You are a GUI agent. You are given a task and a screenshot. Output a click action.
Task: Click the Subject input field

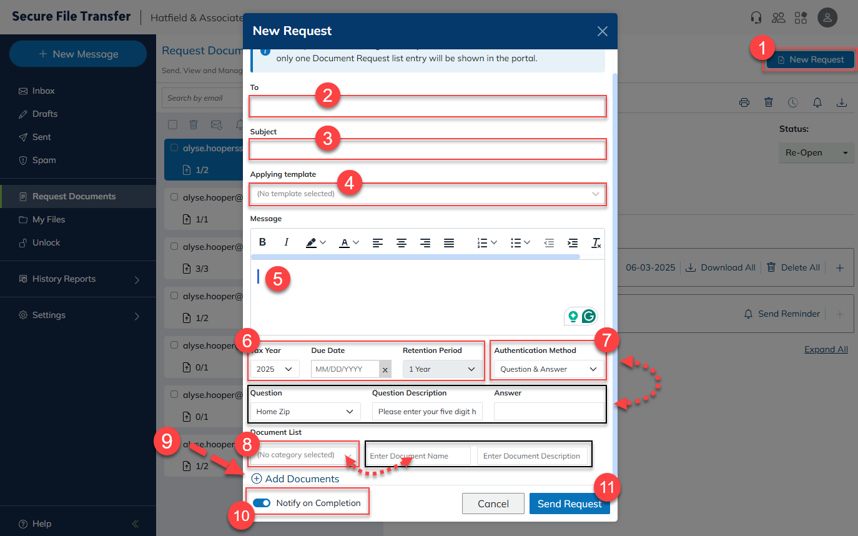click(x=427, y=150)
